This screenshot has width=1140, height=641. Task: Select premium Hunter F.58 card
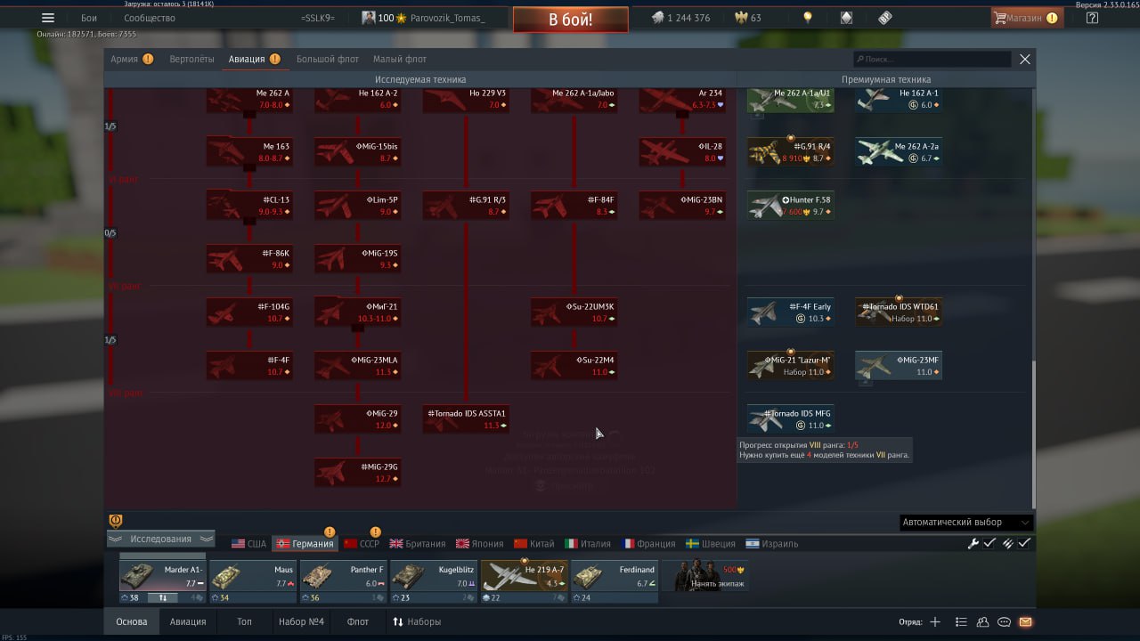click(791, 206)
